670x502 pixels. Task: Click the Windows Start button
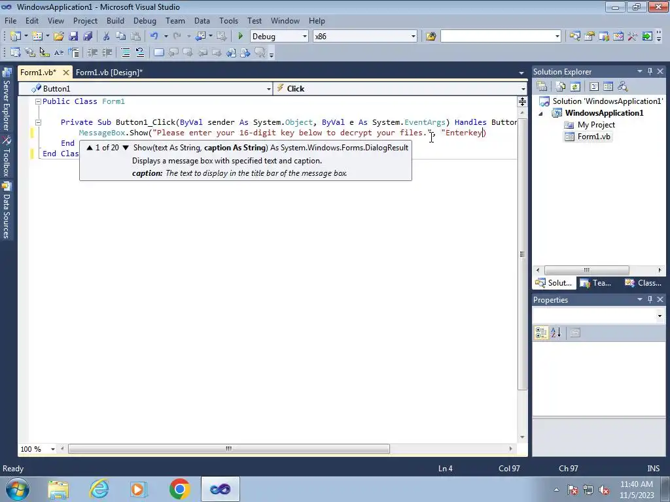(18, 489)
